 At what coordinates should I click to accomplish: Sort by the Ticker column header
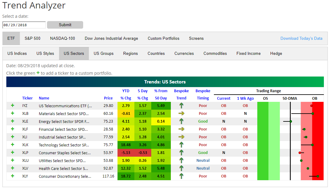point(27,98)
